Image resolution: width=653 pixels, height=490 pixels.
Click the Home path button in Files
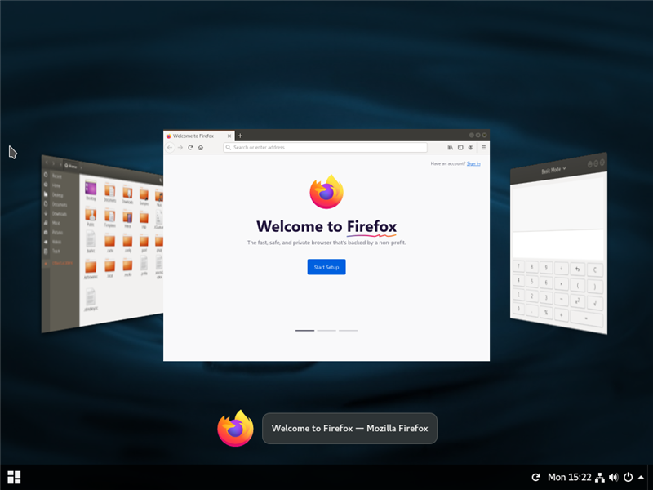pyautogui.click(x=71, y=166)
